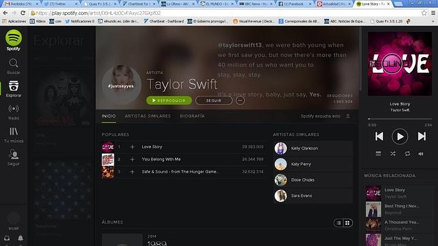Follow Taylor Swift with Seguir button
The height and width of the screenshot is (246, 438).
214,101
